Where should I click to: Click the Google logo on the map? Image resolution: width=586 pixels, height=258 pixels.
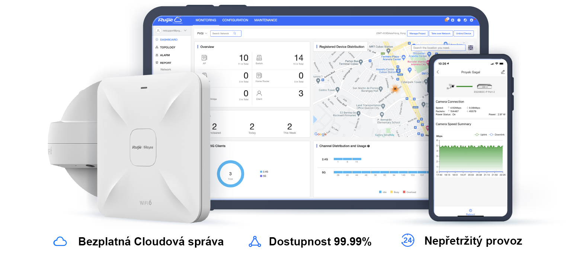click(x=320, y=134)
